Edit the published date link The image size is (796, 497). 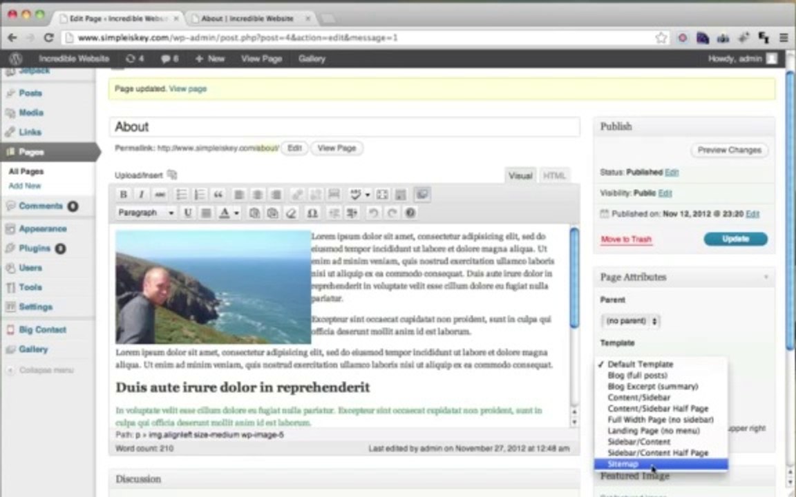click(x=752, y=214)
